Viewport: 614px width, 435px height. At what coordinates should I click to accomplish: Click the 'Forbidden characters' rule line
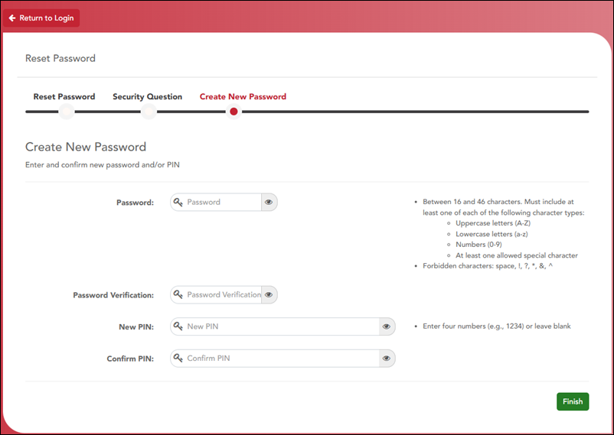click(x=488, y=266)
